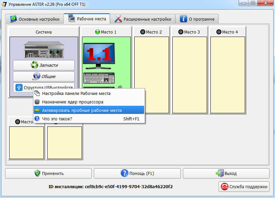This screenshot has width=275, height=198.
Task: Toggle the status indicator of Место 4
Action: [219, 32]
